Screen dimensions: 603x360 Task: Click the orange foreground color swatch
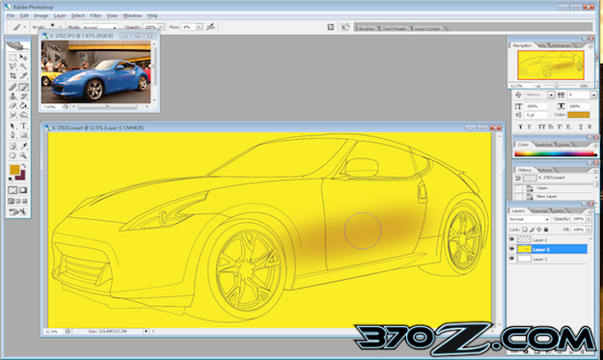14,170
